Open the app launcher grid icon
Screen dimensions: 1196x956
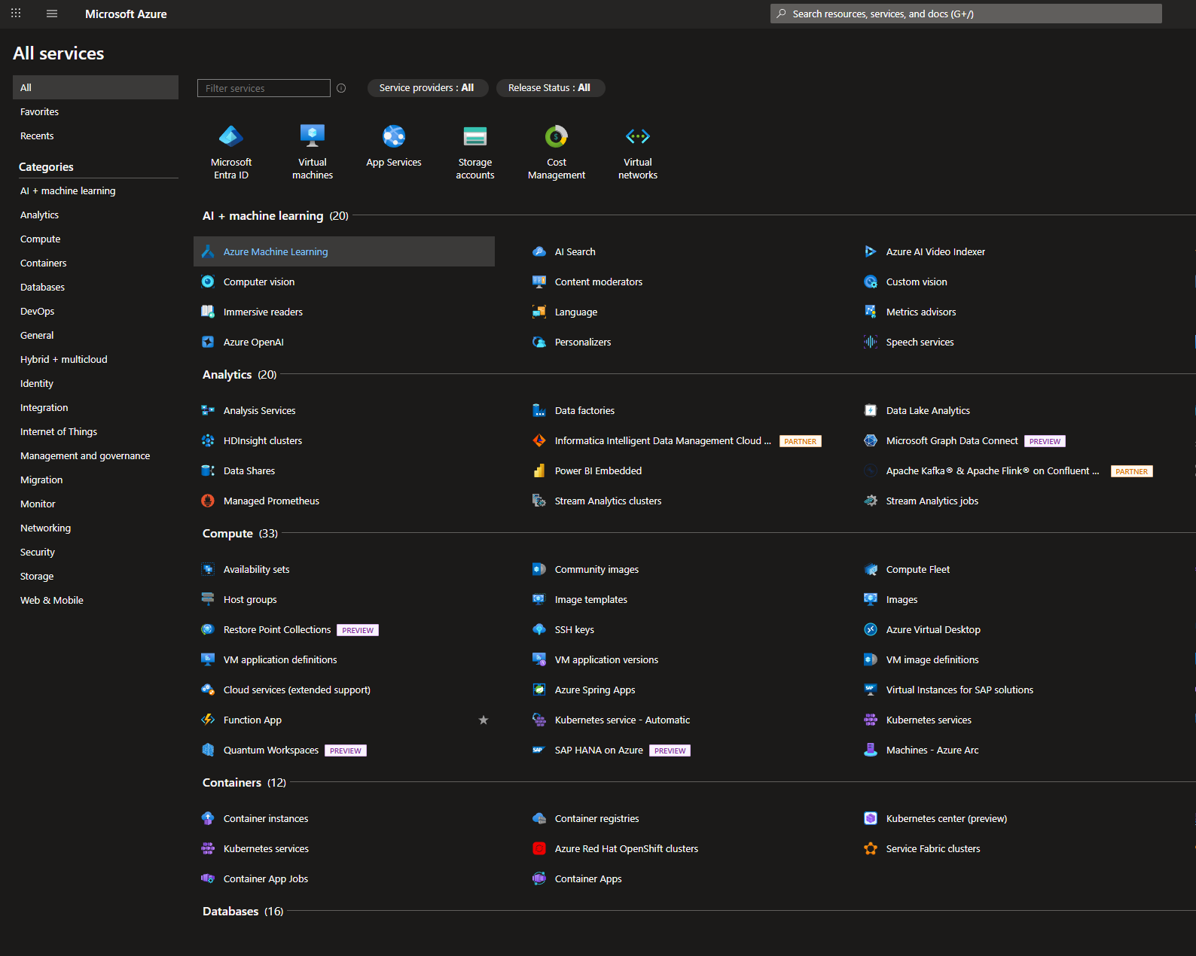(16, 14)
